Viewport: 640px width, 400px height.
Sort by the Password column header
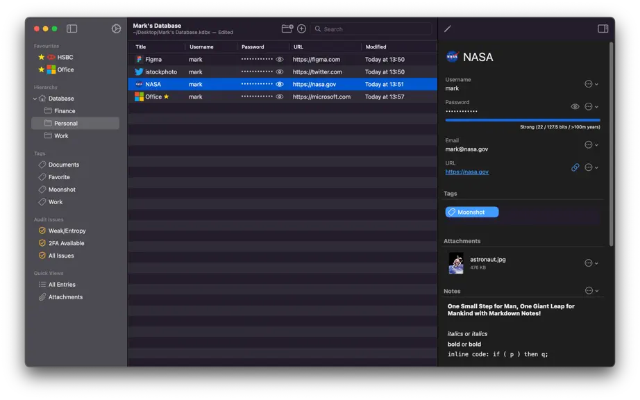tap(253, 47)
